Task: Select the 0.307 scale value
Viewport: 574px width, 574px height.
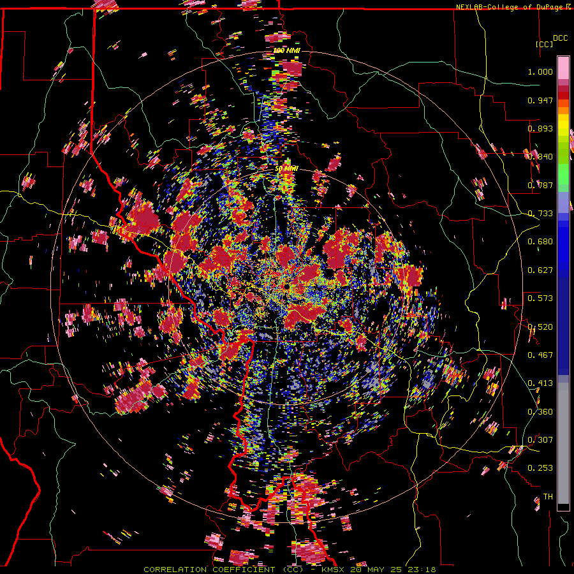Action: coord(540,440)
